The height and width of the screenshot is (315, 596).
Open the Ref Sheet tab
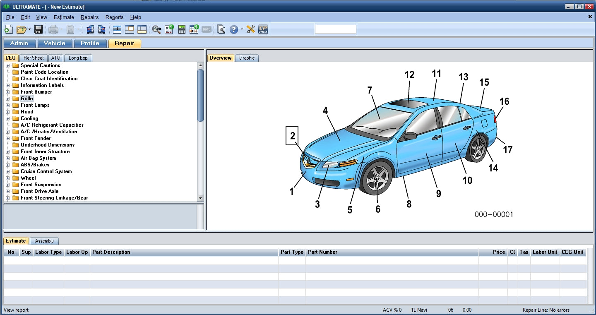[x=33, y=58]
